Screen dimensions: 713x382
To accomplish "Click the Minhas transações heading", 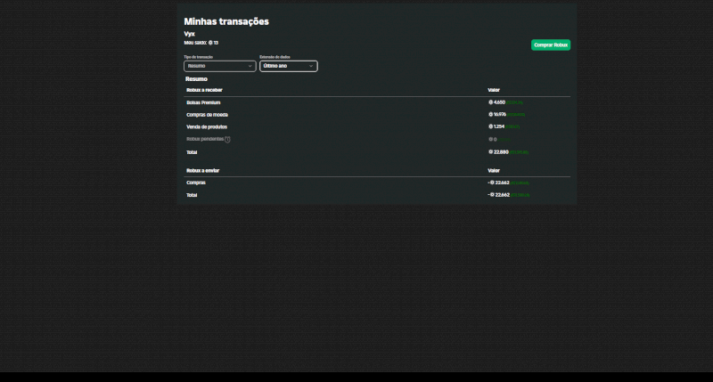I will click(x=226, y=21).
